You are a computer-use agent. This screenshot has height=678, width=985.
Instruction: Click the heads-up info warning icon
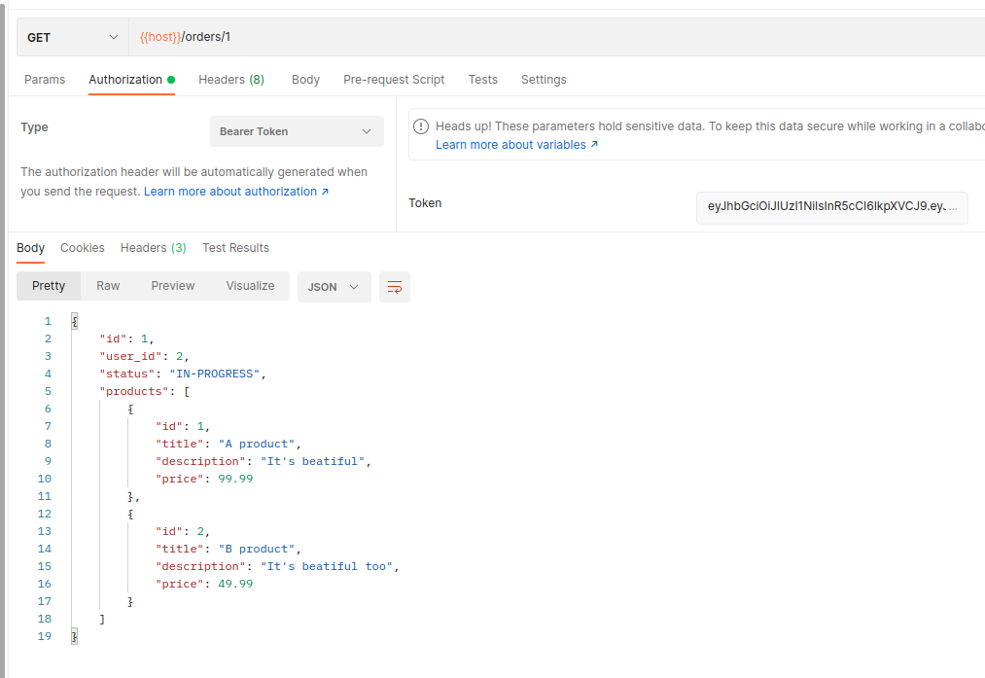[x=421, y=126]
